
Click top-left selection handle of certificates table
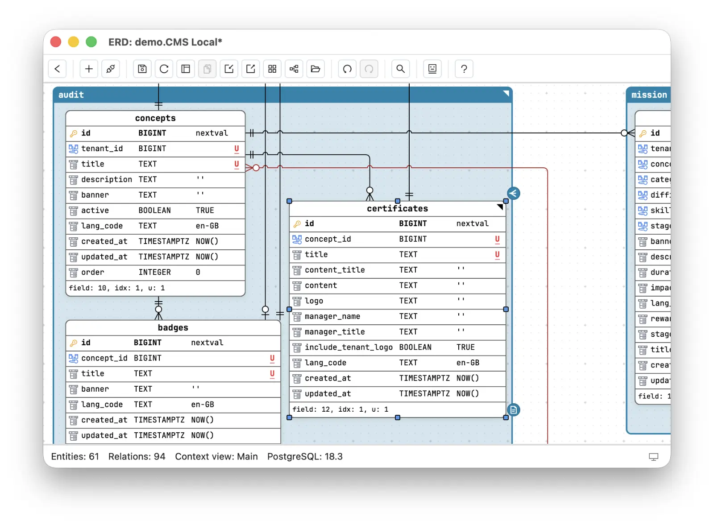coord(289,201)
